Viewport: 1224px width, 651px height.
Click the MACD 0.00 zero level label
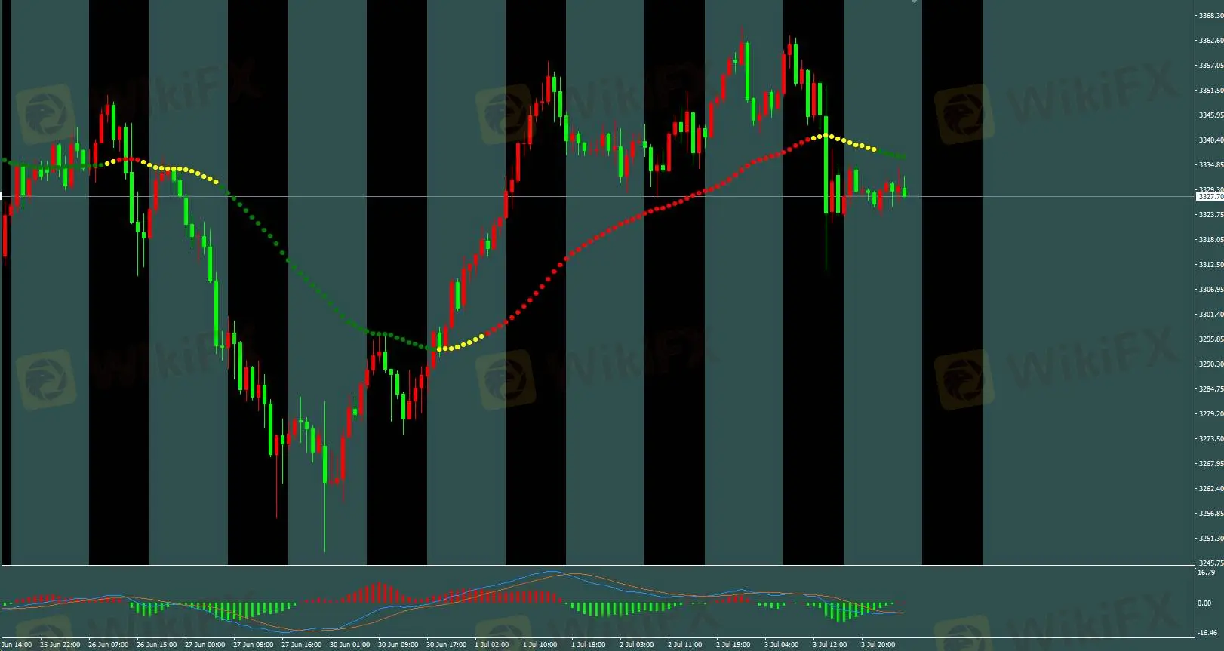coord(1204,603)
